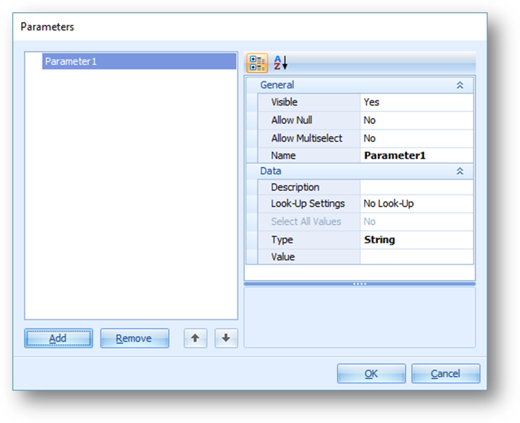Image resolution: width=520 pixels, height=423 pixels.
Task: Open Look-Up Settings value No Look-Up
Action: point(417,203)
